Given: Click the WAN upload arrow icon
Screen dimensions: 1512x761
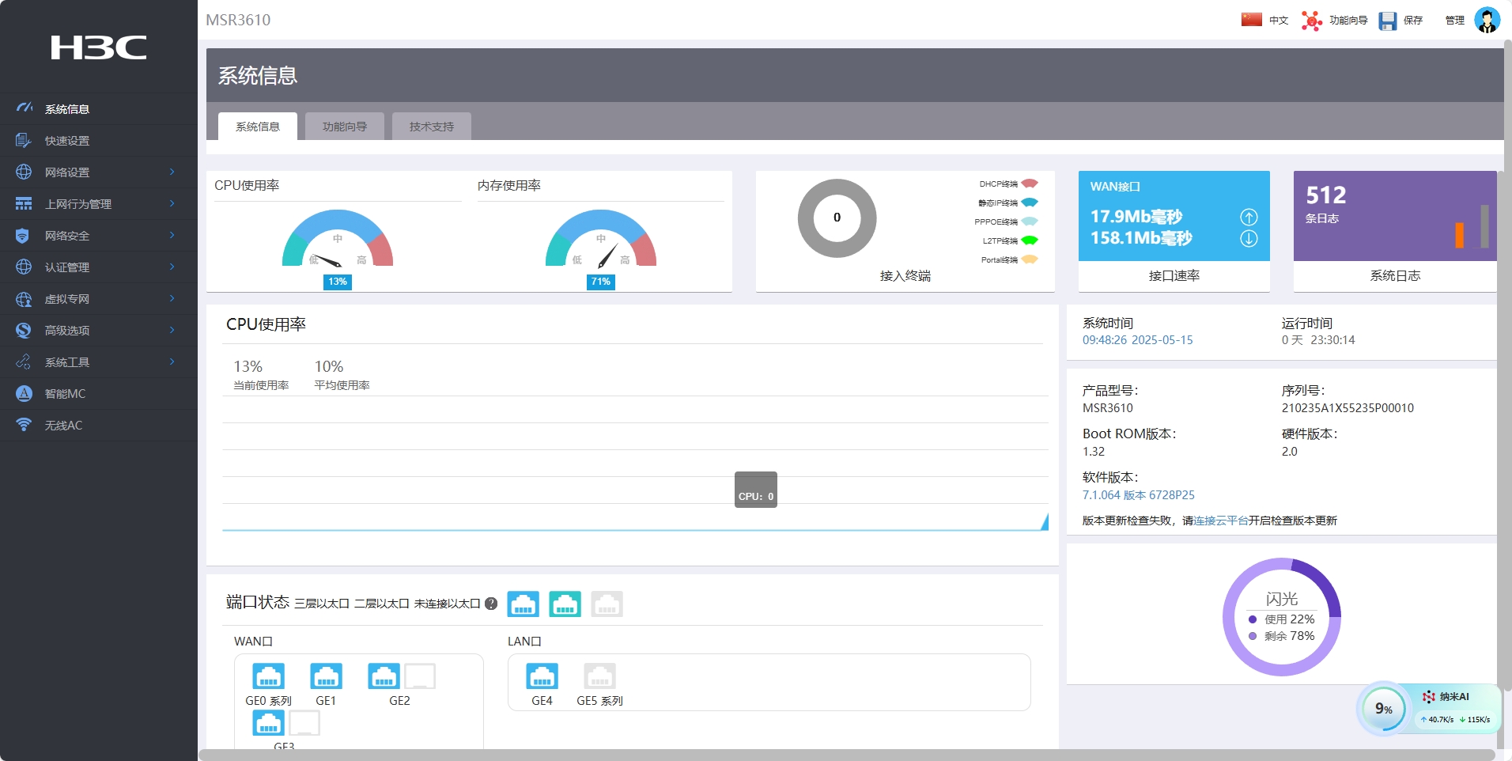Looking at the screenshot, I should (1249, 217).
